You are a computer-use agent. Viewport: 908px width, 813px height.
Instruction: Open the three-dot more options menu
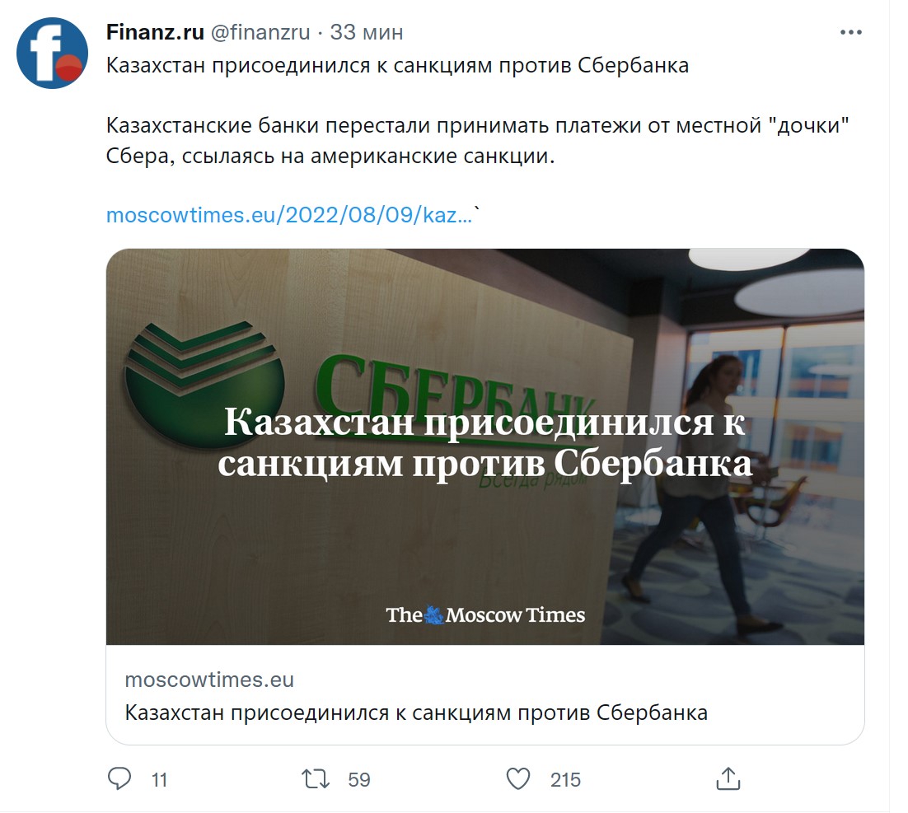(x=851, y=32)
